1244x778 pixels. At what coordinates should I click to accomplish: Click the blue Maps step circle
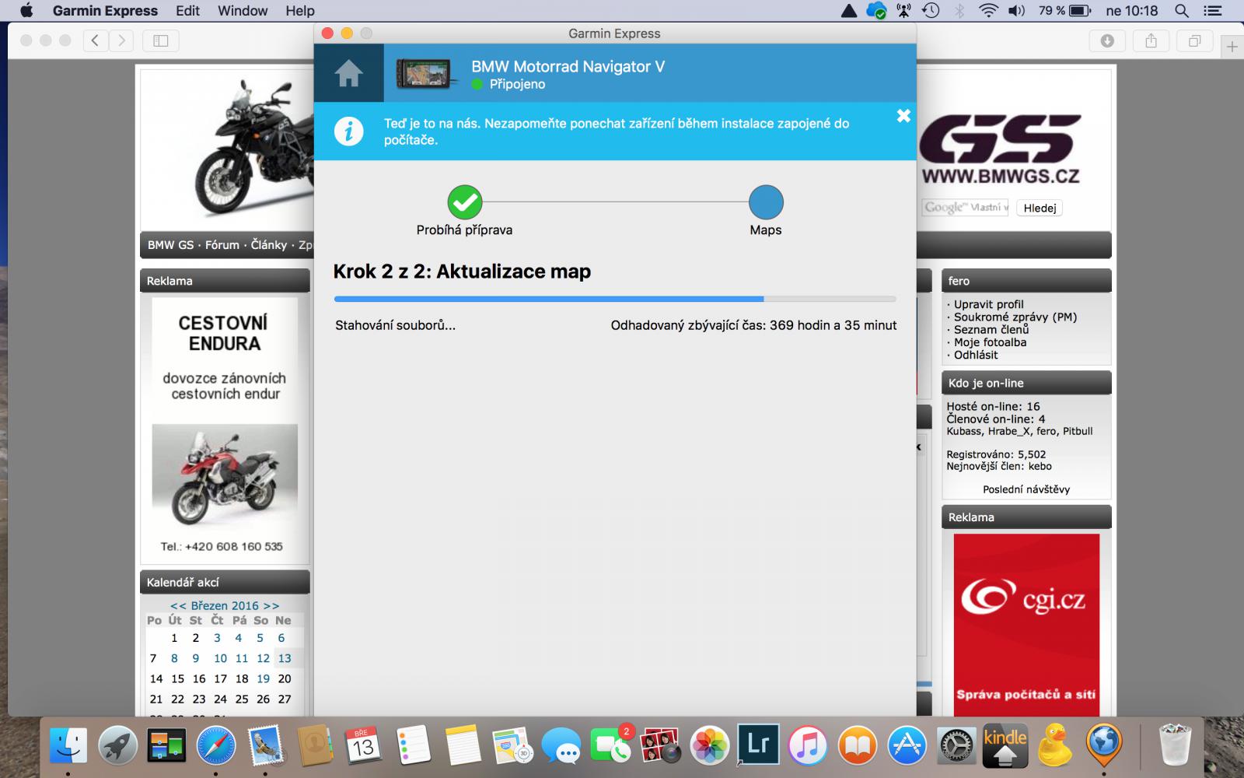765,202
